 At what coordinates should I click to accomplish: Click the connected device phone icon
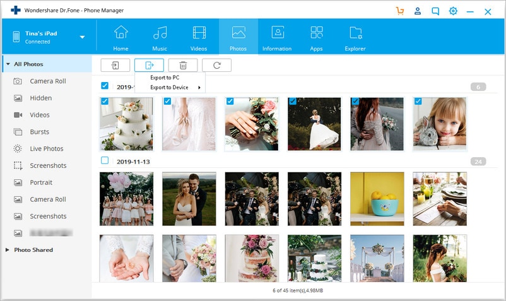pos(16,37)
